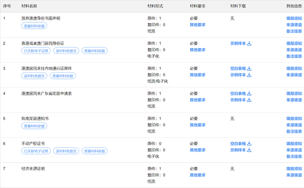The height and width of the screenshot is (188, 304).
Task: Download 示例样本 for 不动产权证书
Action: pos(241,150)
